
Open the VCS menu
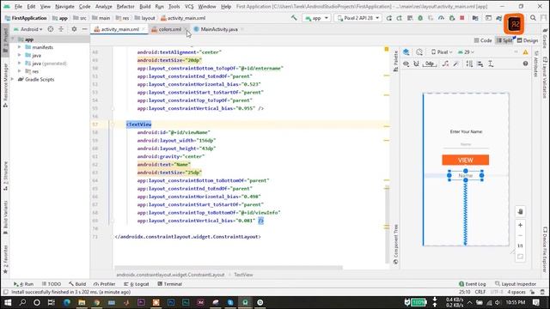click(189, 6)
